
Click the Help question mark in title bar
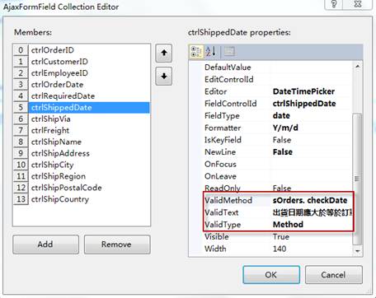(x=334, y=4)
